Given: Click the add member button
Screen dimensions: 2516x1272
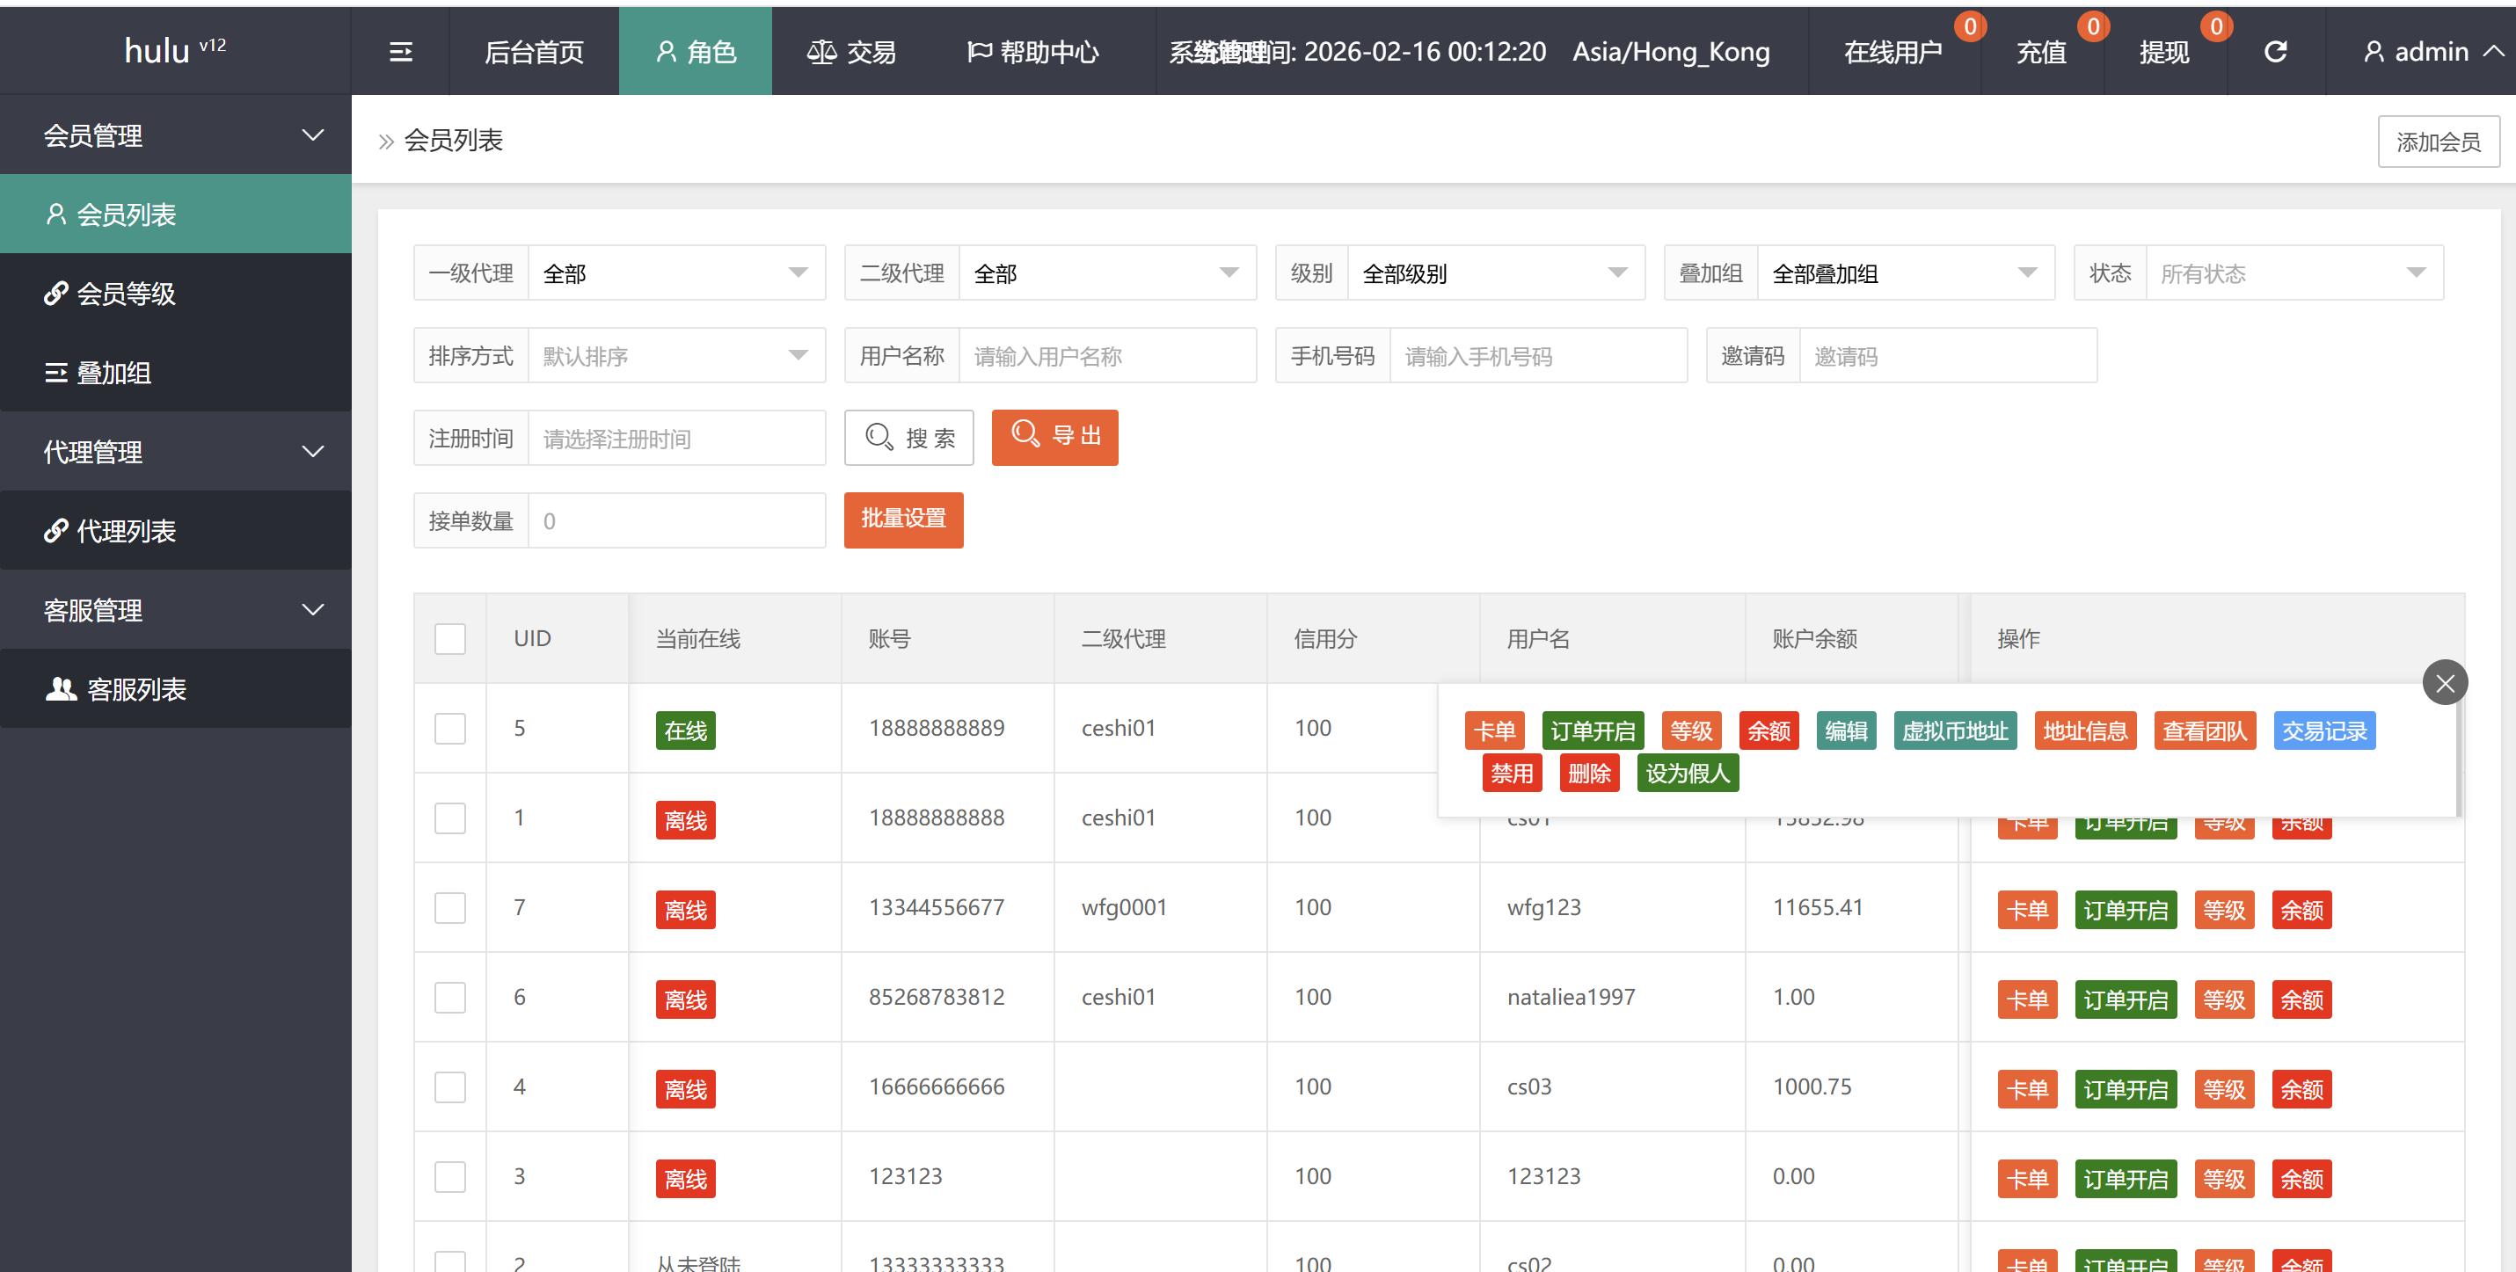Looking at the screenshot, I should 2438,142.
